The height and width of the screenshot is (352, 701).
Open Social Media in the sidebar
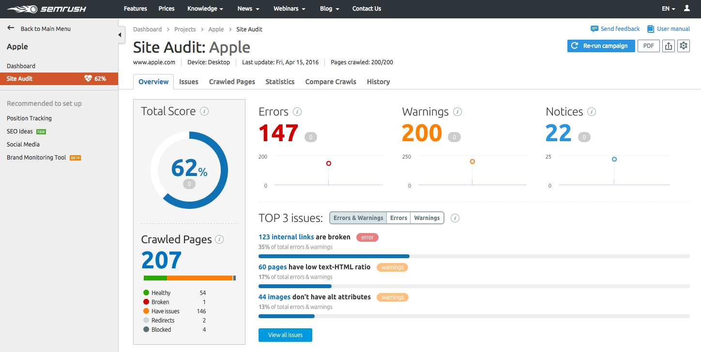(x=23, y=144)
